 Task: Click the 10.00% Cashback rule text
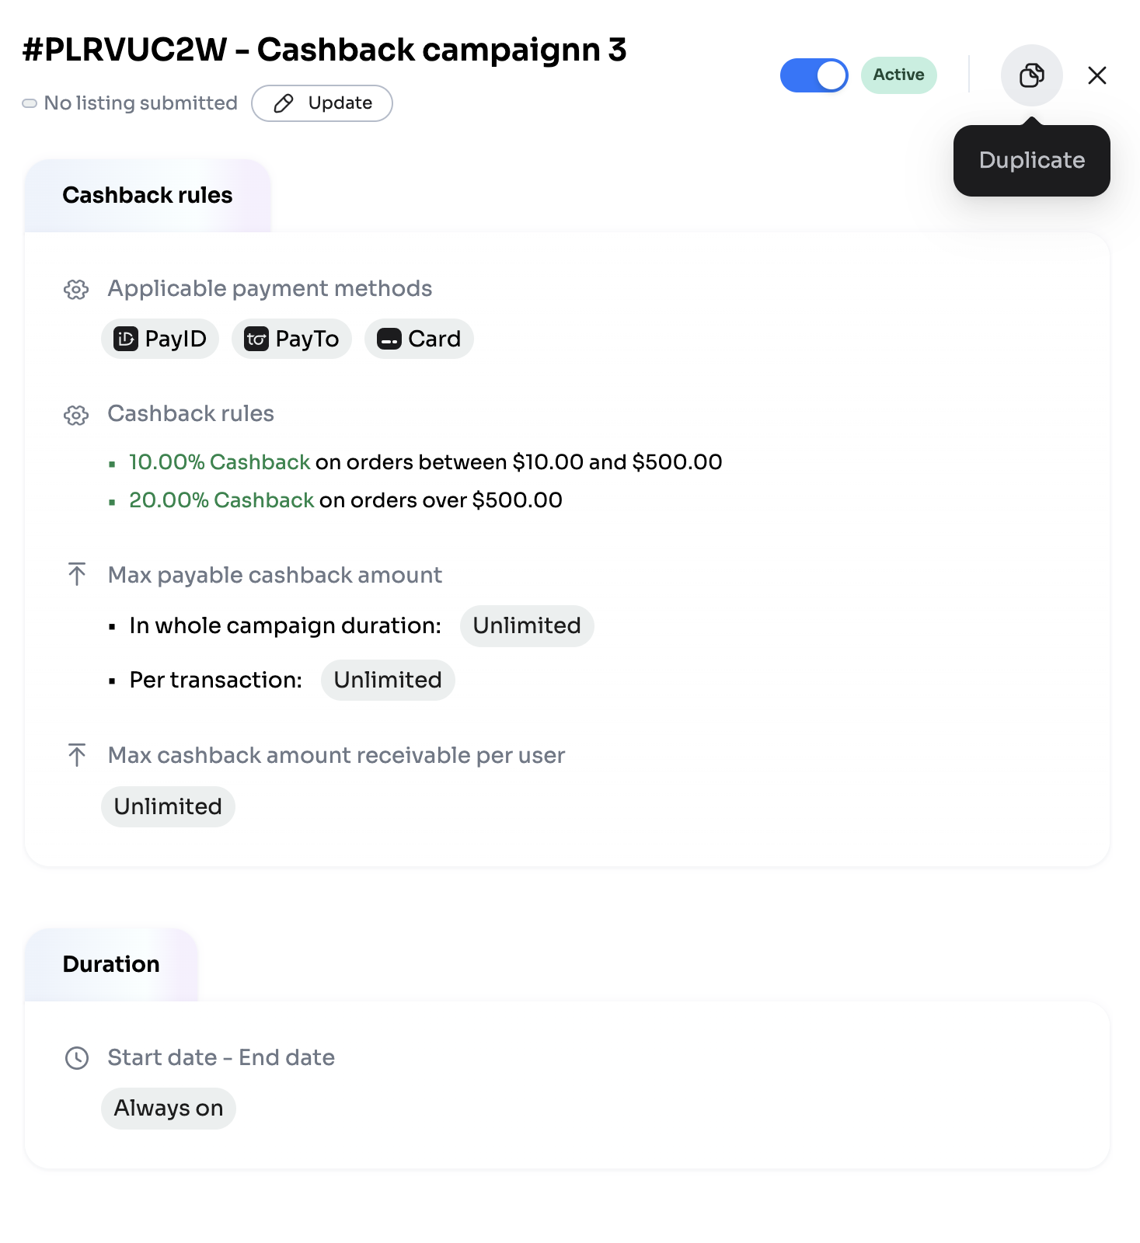[220, 462]
